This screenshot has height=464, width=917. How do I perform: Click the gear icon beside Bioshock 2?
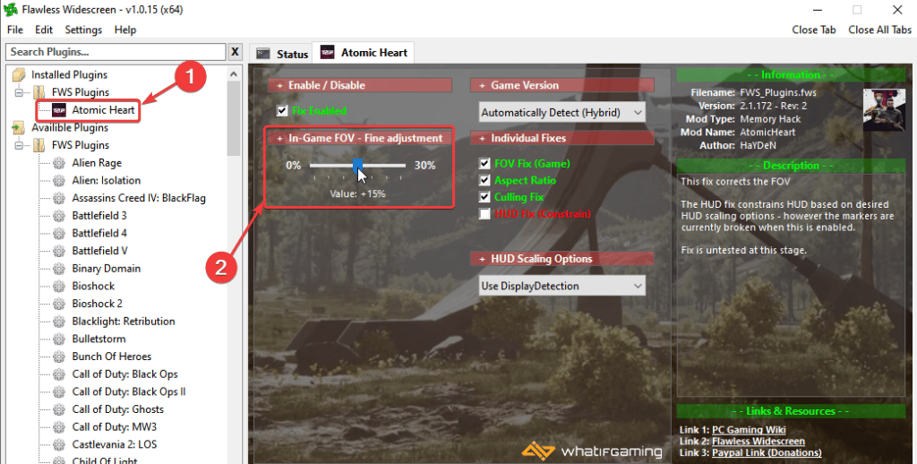pos(59,304)
